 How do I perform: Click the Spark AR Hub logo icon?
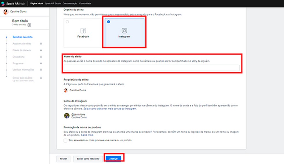3,4
